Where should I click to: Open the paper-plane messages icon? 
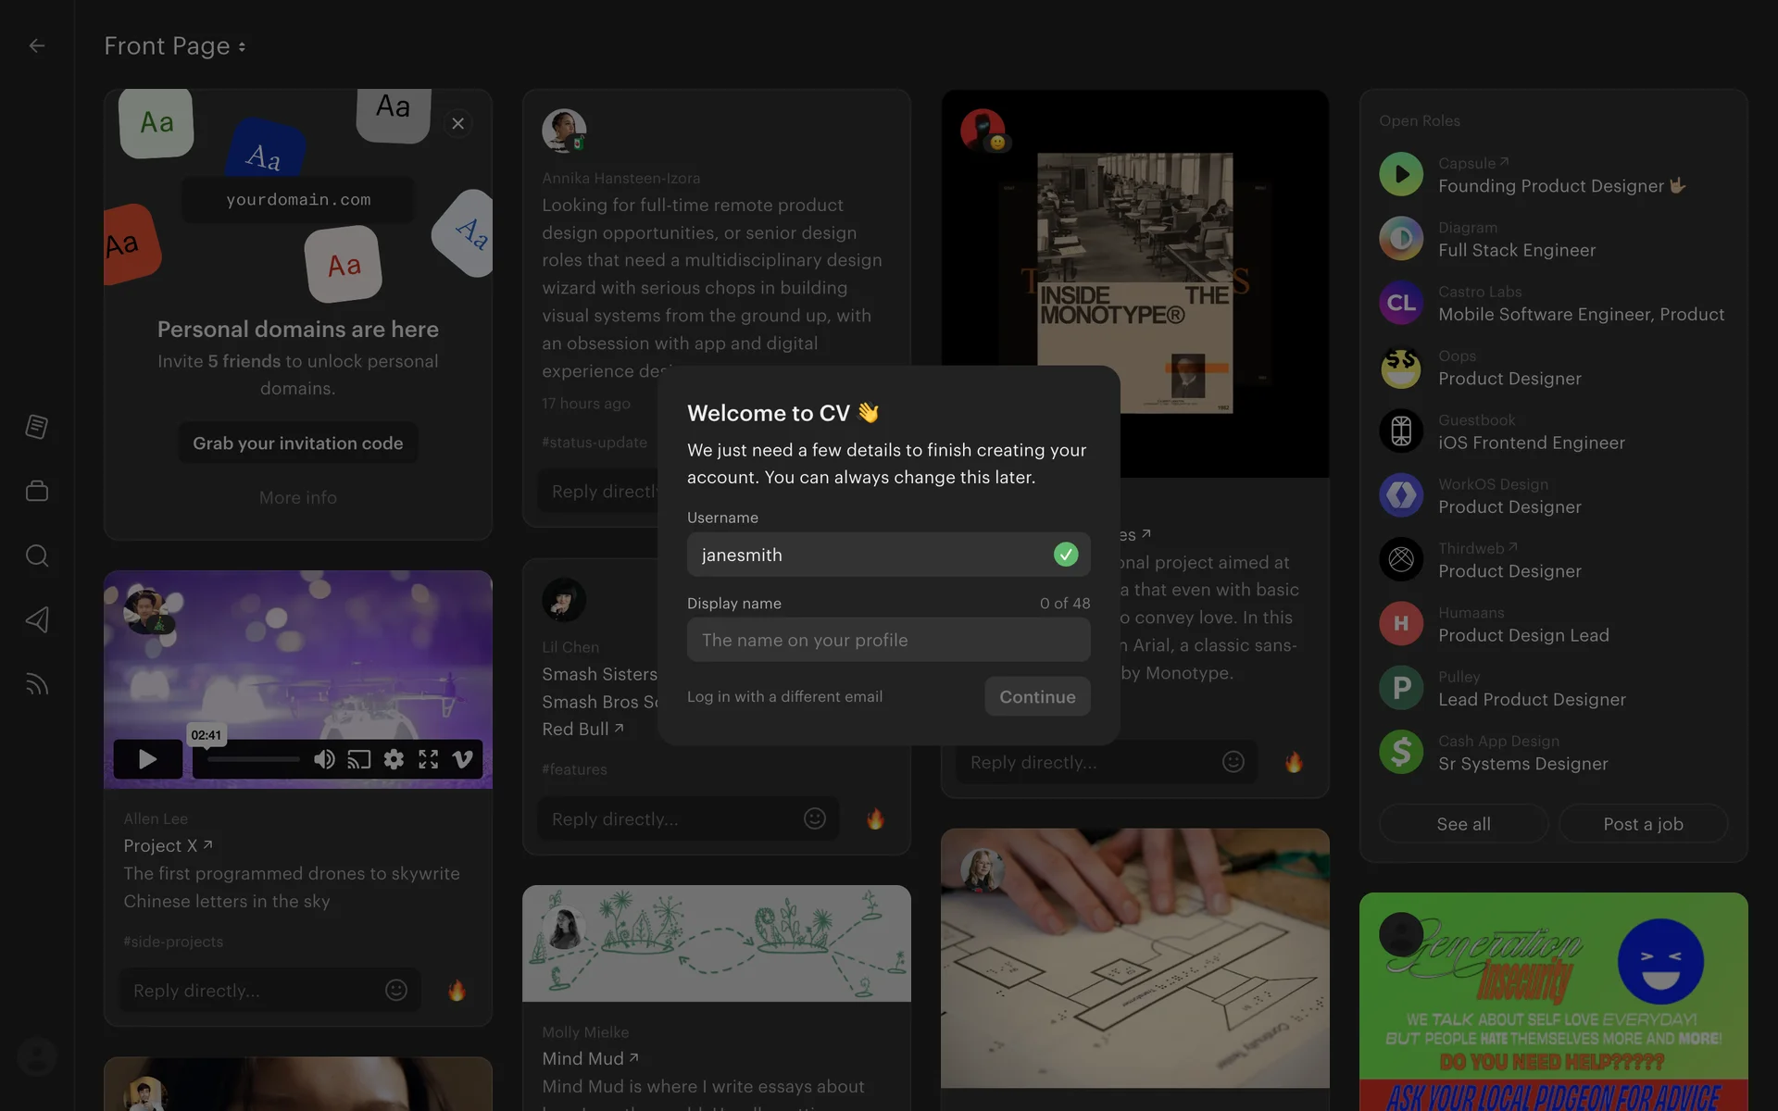37,619
